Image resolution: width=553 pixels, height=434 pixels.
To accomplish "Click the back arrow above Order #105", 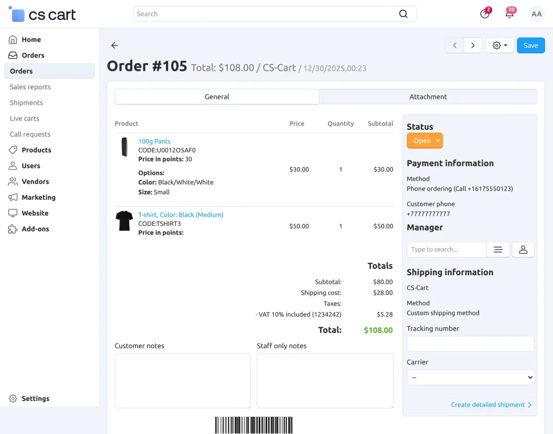I will tap(114, 45).
